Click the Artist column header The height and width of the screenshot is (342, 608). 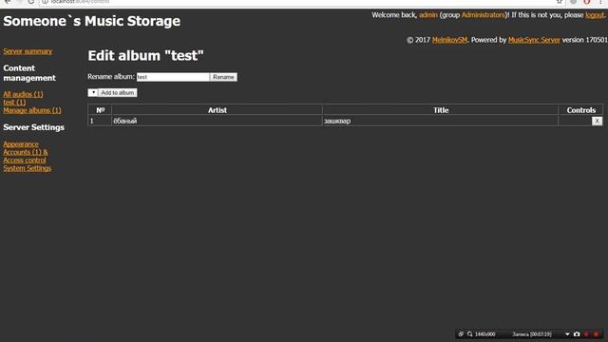click(218, 110)
